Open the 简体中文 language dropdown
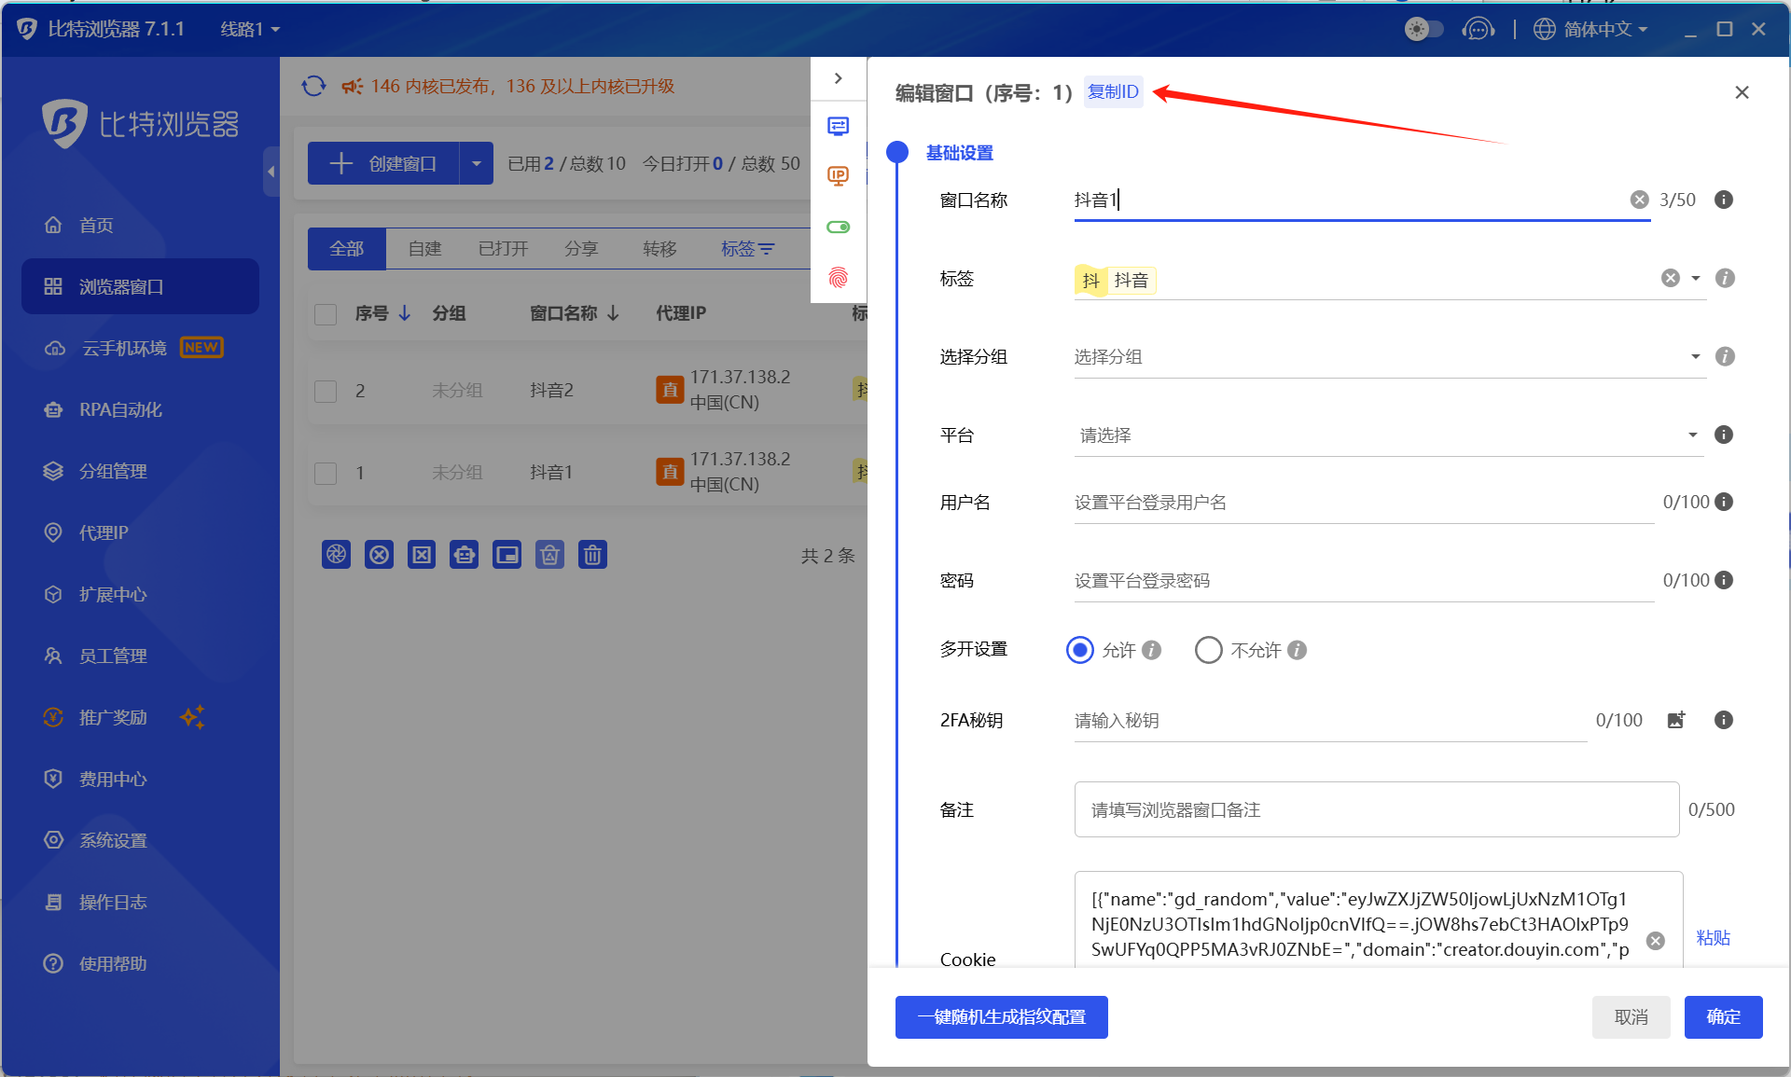Image resolution: width=1791 pixels, height=1077 pixels. 1590,29
